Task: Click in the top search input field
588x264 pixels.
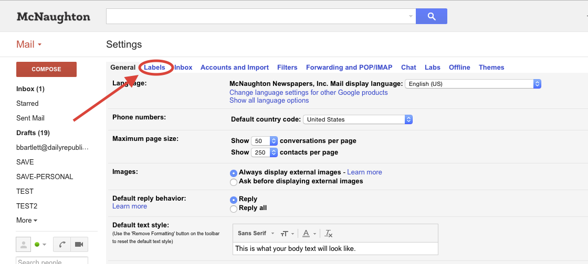Action: point(257,16)
